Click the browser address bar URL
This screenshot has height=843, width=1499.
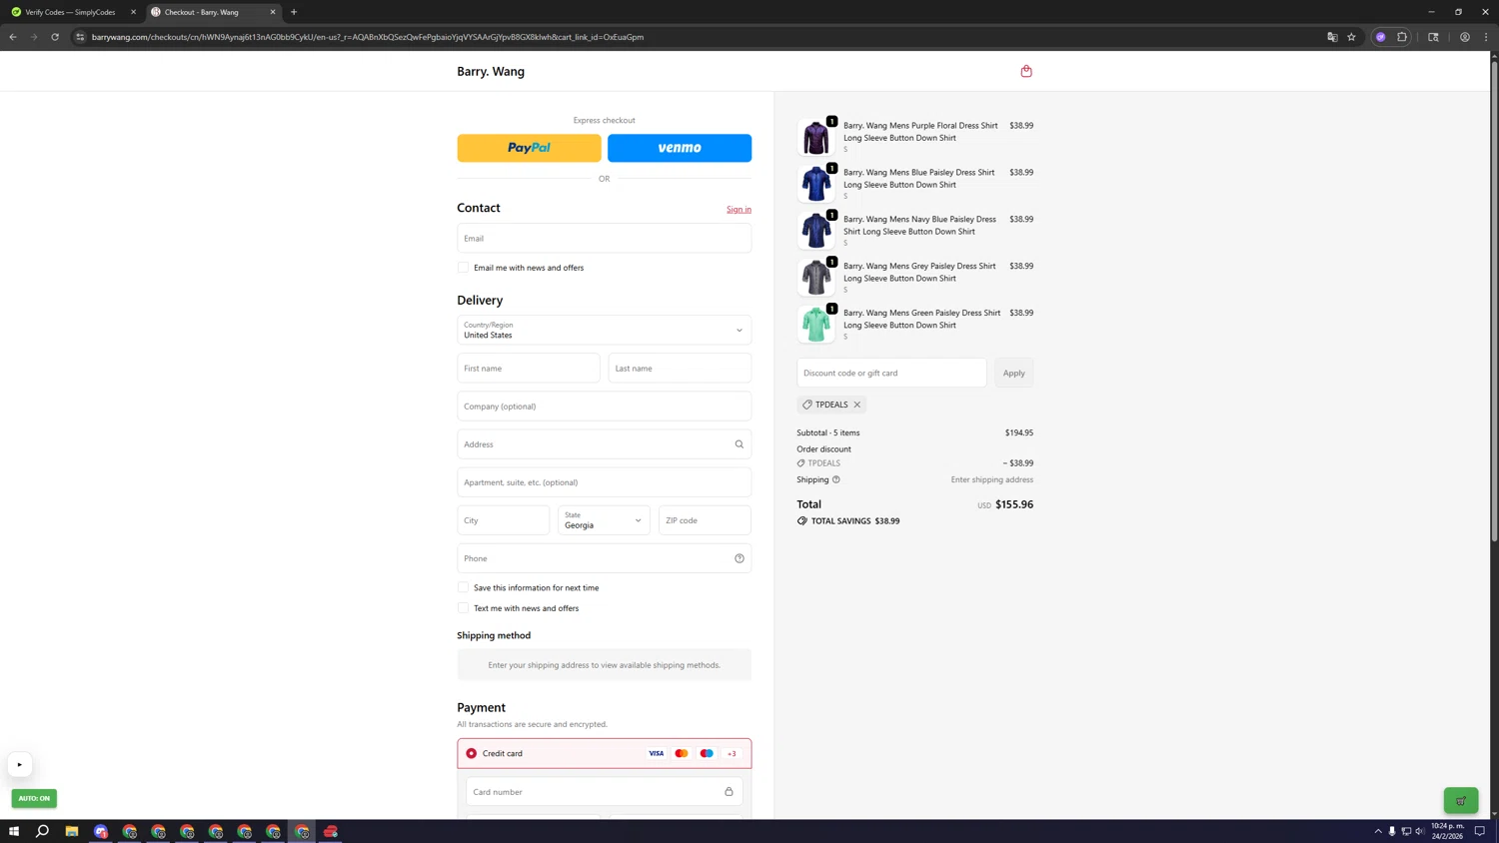pos(368,37)
